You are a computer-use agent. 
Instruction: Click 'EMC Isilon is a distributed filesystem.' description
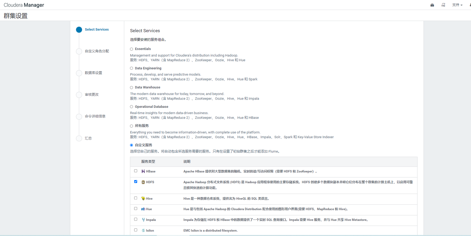click(x=210, y=230)
